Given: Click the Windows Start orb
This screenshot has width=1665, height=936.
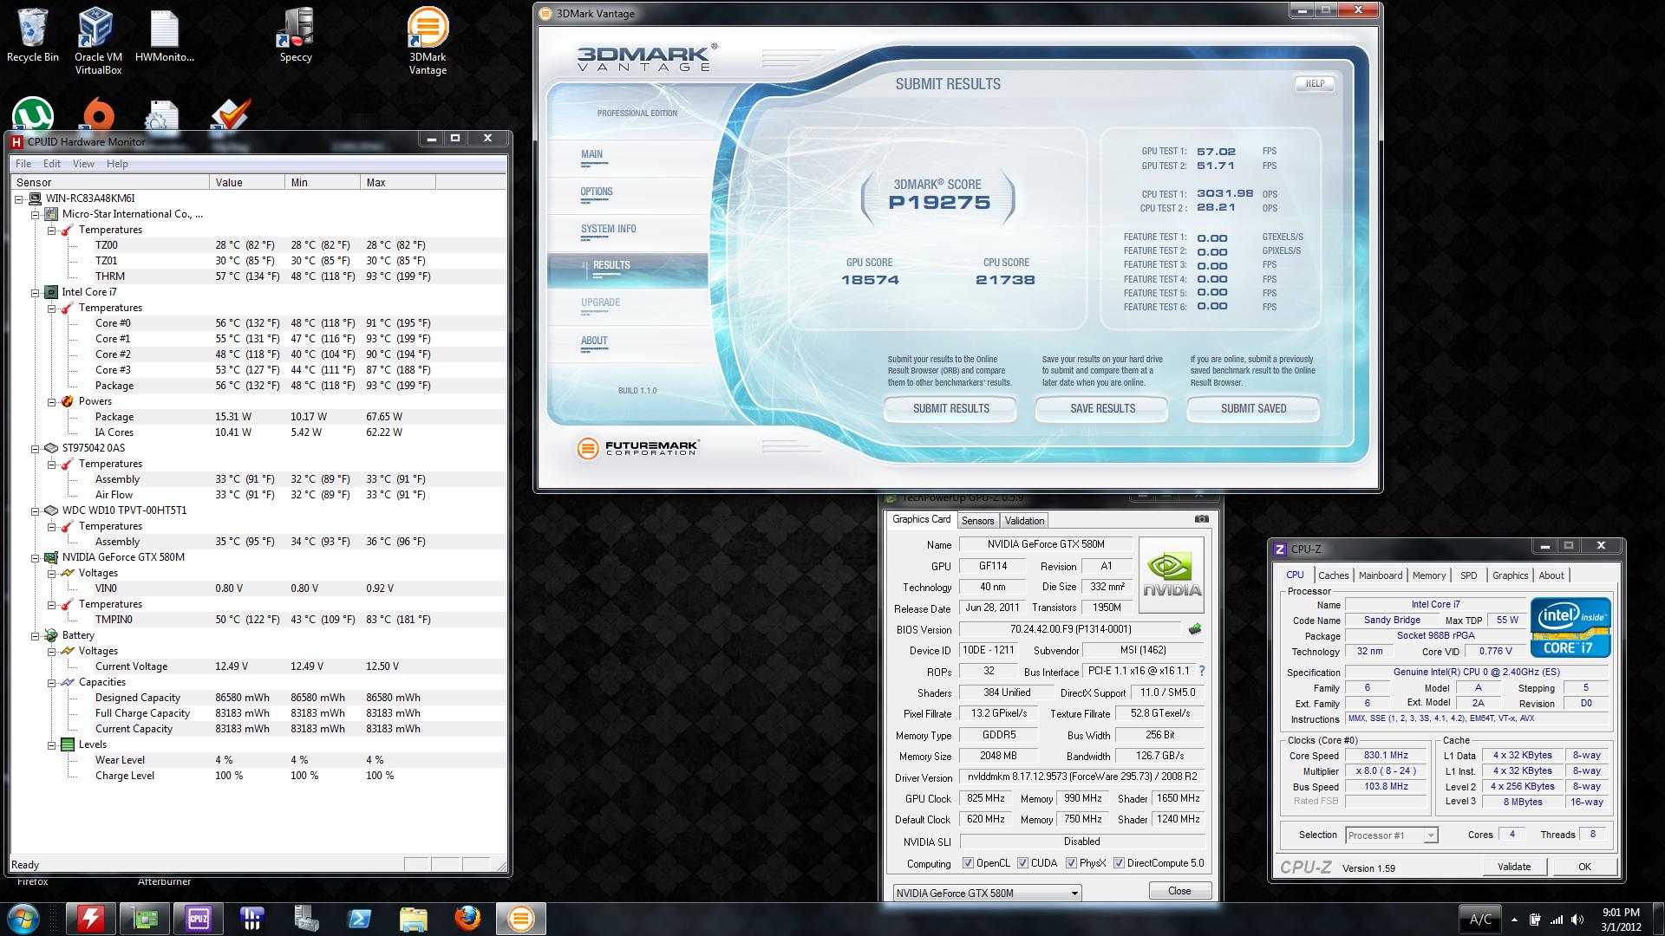Looking at the screenshot, I should point(22,919).
